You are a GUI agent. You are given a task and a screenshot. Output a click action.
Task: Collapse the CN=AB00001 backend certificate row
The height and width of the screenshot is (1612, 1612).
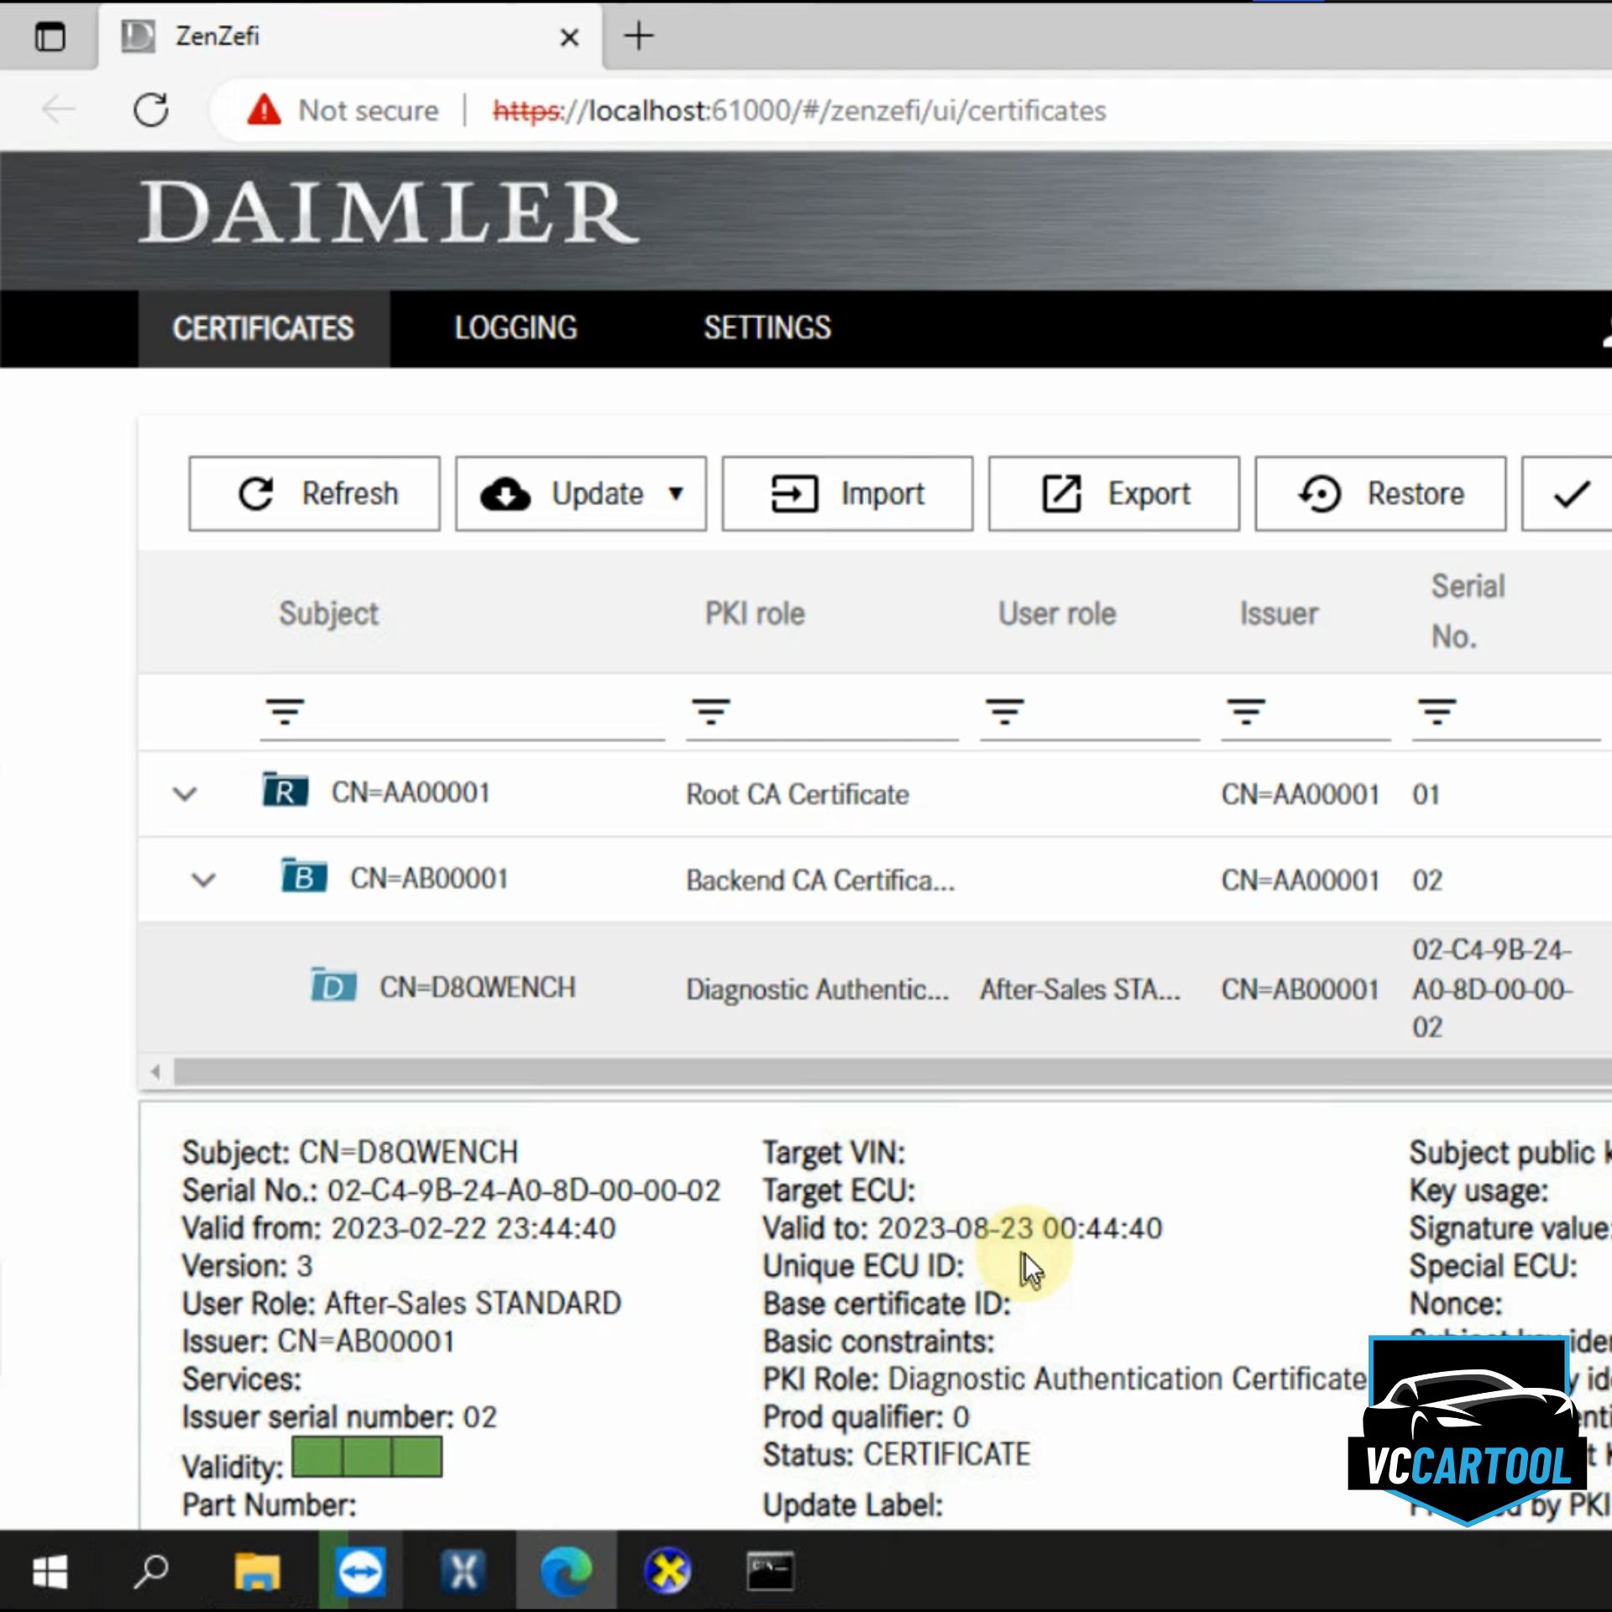click(203, 880)
